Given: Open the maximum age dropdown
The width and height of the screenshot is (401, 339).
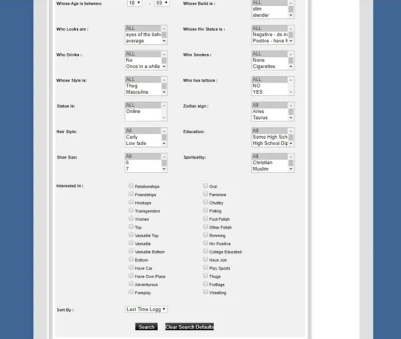Looking at the screenshot, I should click(162, 3).
